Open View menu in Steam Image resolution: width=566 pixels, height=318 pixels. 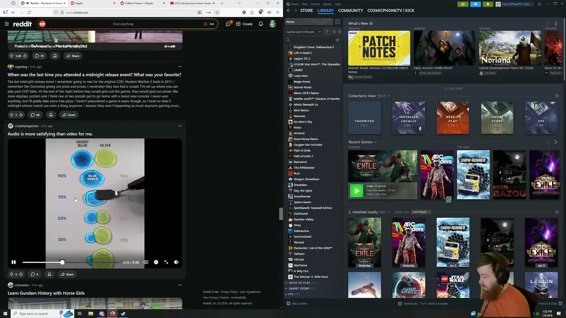pyautogui.click(x=305, y=4)
